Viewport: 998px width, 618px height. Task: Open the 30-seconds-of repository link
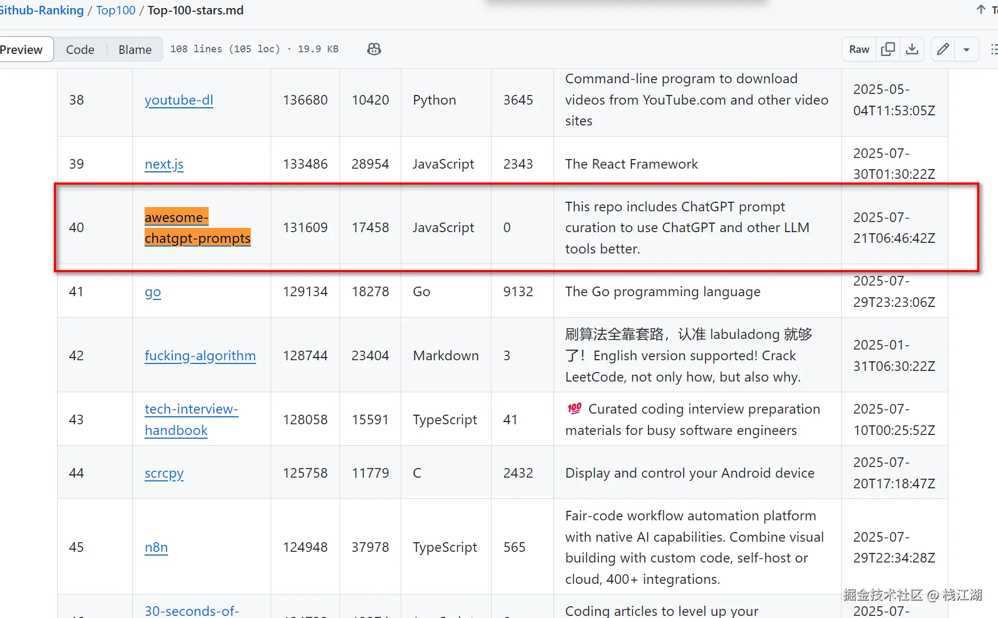tap(192, 611)
